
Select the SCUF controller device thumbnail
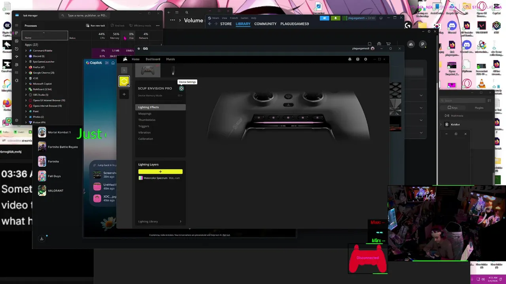148,71
